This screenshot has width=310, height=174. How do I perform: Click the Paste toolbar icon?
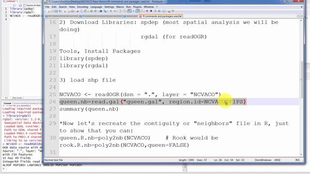86,11
